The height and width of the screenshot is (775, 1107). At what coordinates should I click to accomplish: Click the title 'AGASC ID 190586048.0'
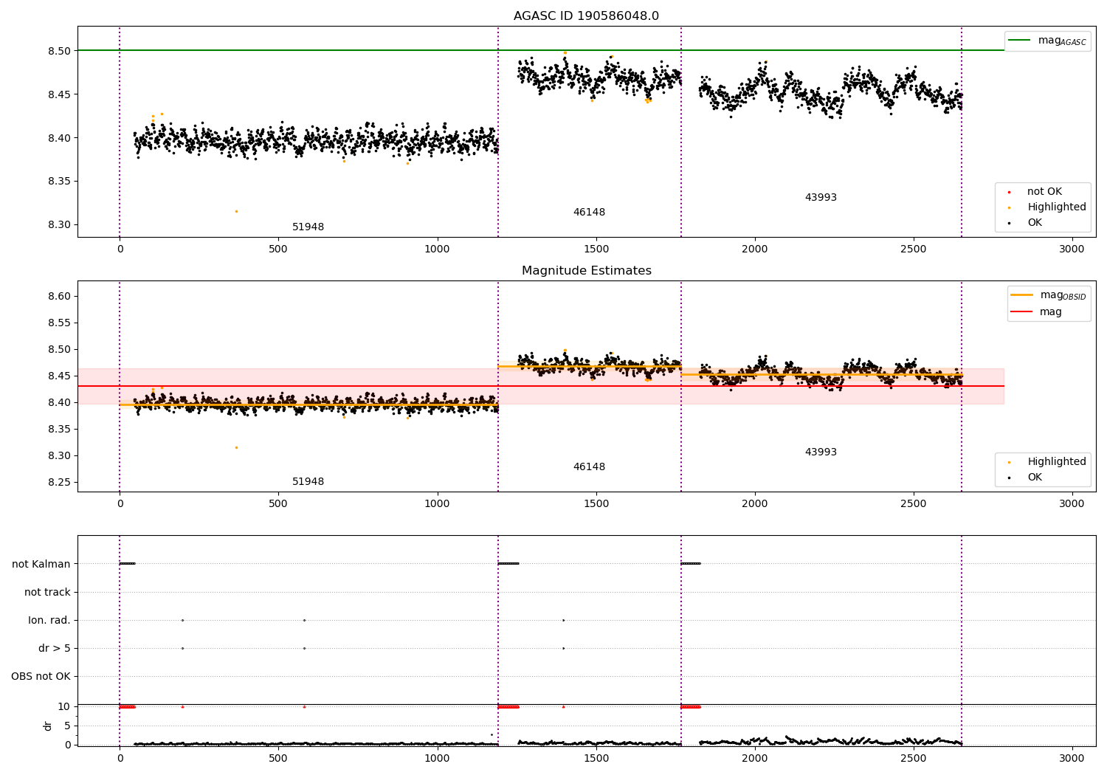click(586, 16)
